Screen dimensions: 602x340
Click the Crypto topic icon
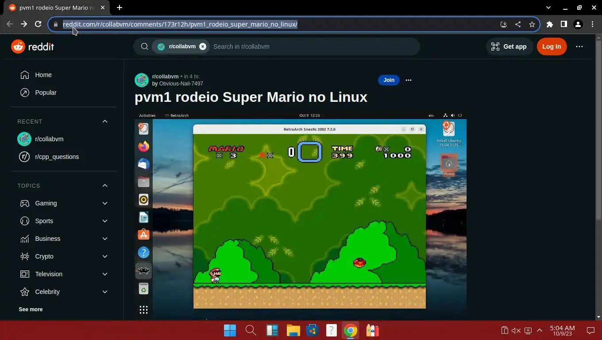pyautogui.click(x=25, y=256)
